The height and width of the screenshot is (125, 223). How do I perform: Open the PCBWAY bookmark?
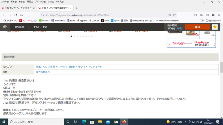[44, 21]
